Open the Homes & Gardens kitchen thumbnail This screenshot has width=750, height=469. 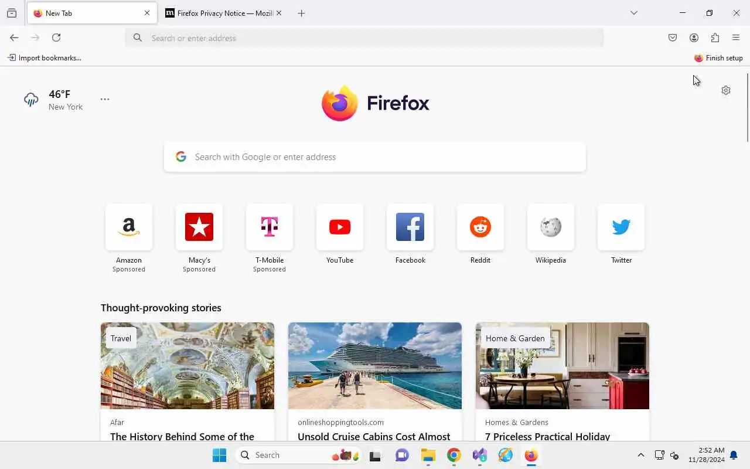562,366
